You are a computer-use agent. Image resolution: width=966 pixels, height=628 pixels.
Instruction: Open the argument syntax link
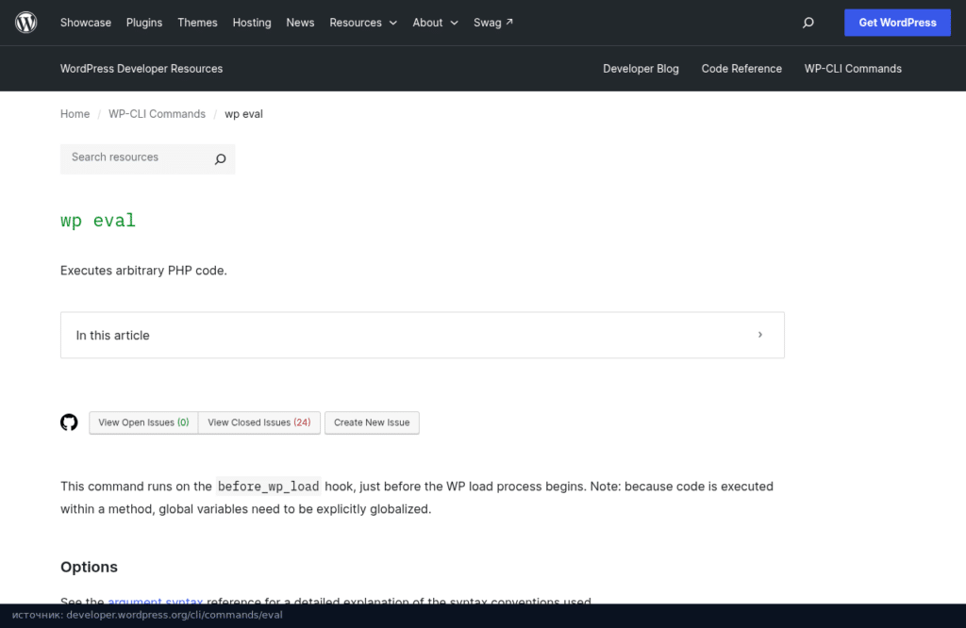click(x=156, y=601)
